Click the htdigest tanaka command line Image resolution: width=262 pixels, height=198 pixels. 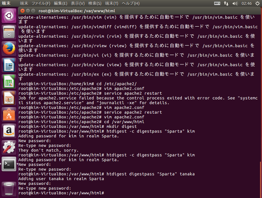(106, 174)
